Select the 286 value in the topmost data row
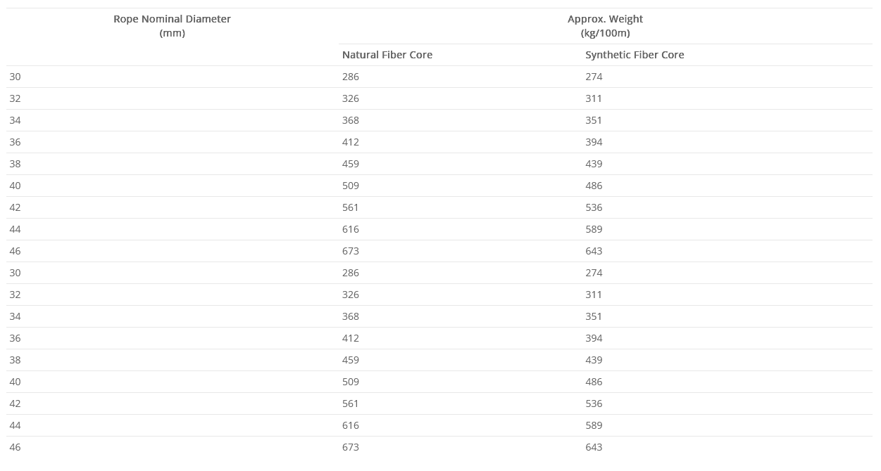Viewport: 881px width, 471px height. tap(351, 77)
